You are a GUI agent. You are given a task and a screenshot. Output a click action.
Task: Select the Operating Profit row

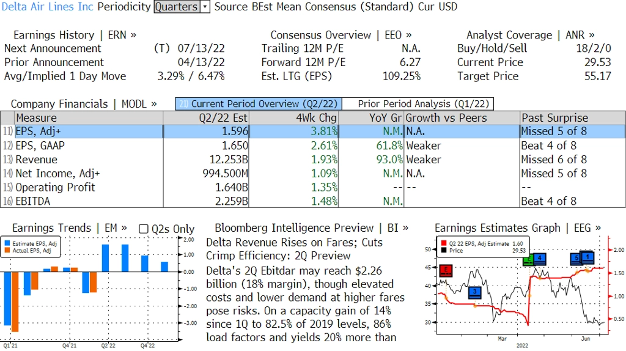313,187
